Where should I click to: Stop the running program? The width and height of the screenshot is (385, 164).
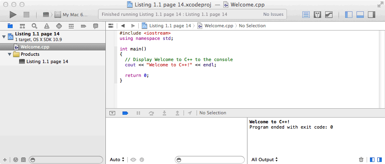click(26, 15)
